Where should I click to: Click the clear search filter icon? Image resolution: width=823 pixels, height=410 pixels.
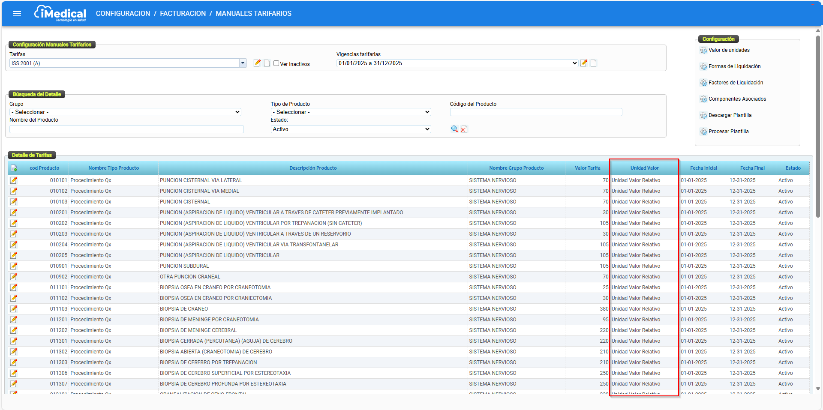(x=464, y=129)
